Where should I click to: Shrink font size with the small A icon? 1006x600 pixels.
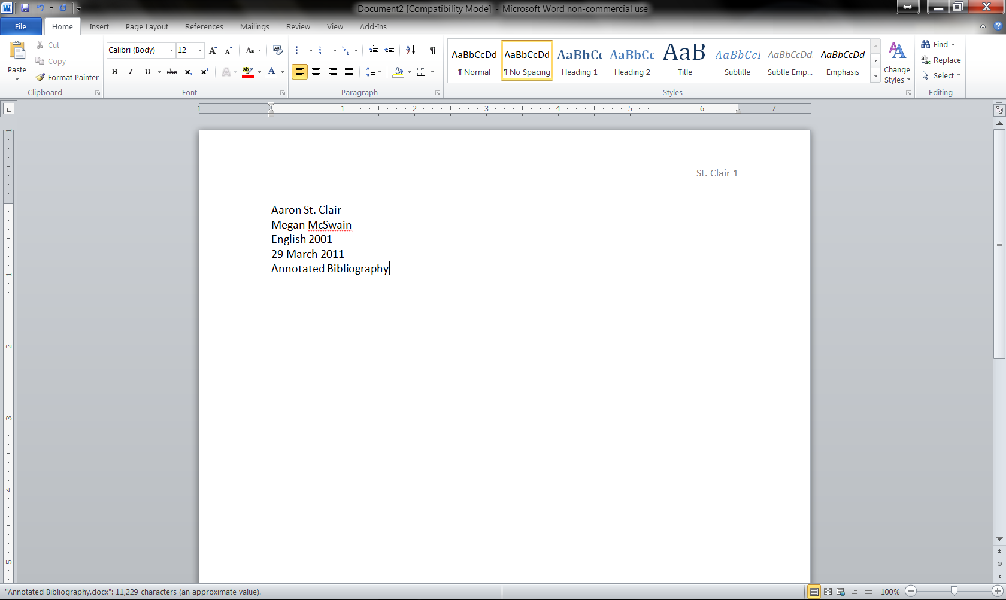(228, 50)
